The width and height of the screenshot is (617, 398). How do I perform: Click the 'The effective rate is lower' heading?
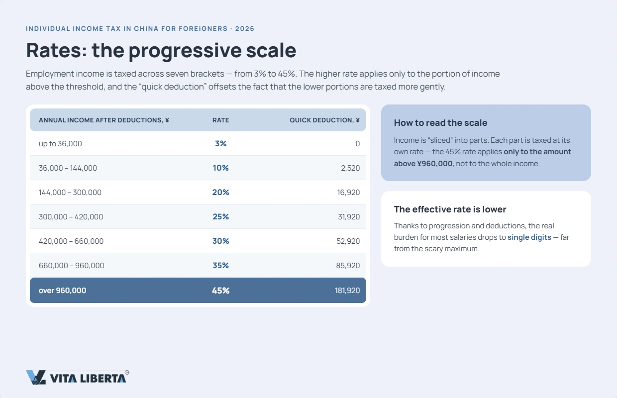[x=450, y=209]
